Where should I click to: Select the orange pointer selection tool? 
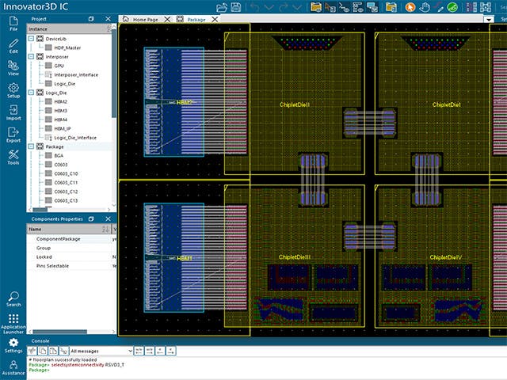pyautogui.click(x=410, y=7)
